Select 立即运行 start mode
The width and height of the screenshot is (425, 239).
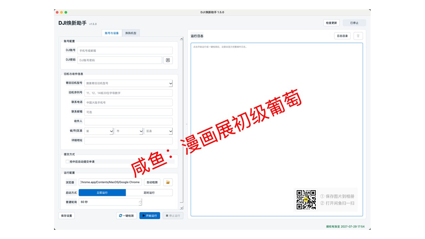click(102, 193)
